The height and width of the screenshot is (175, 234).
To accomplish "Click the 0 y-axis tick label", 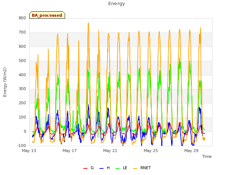I will (25, 131).
